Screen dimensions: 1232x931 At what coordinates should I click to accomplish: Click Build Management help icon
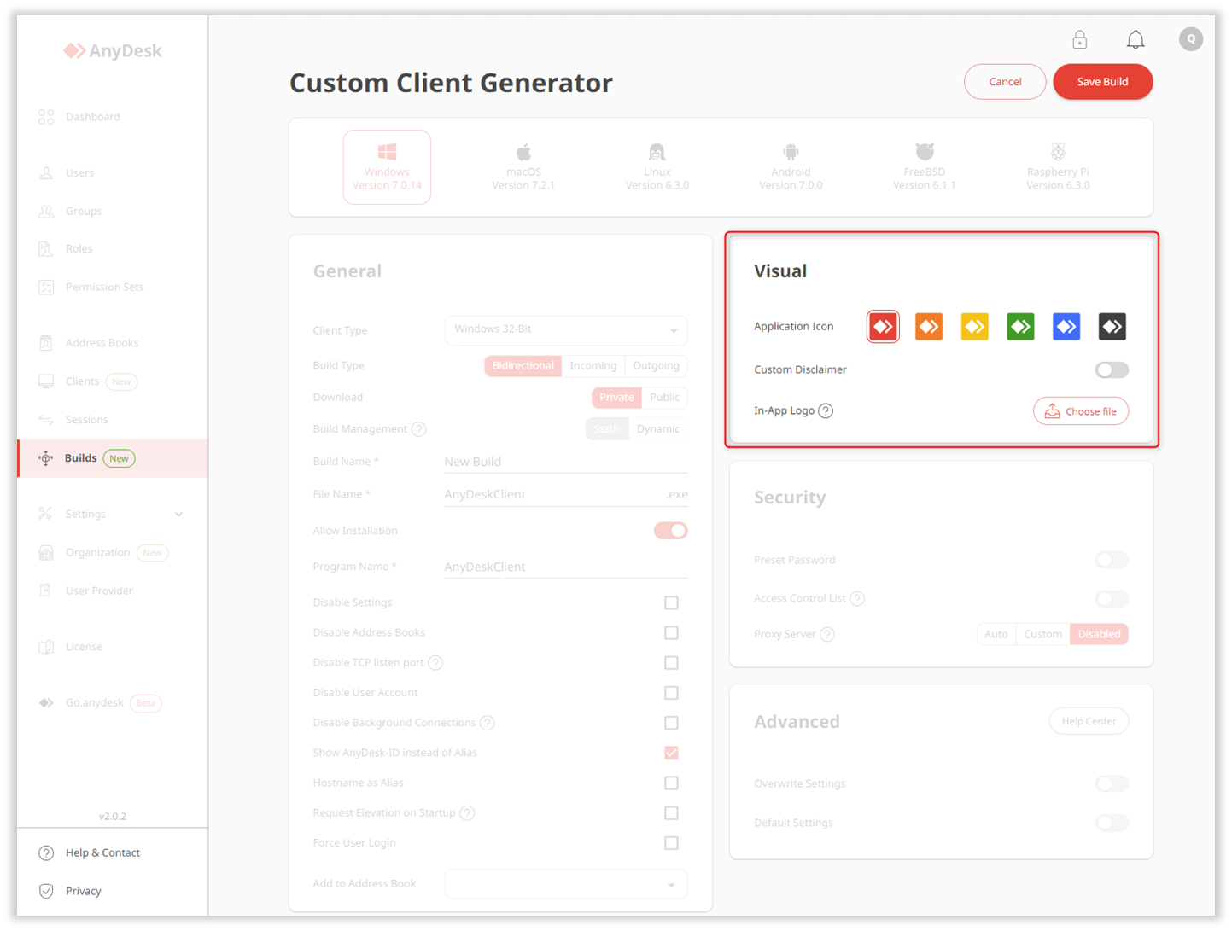coord(418,429)
